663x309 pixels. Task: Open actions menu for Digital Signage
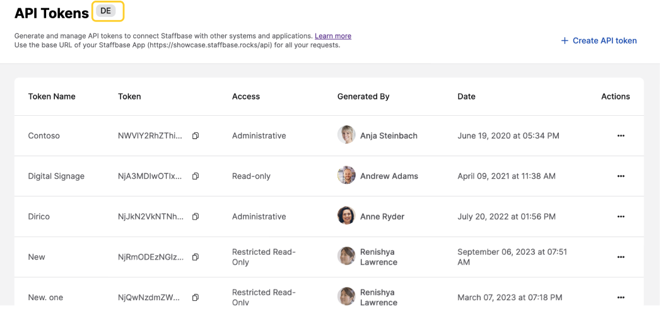pos(621,176)
